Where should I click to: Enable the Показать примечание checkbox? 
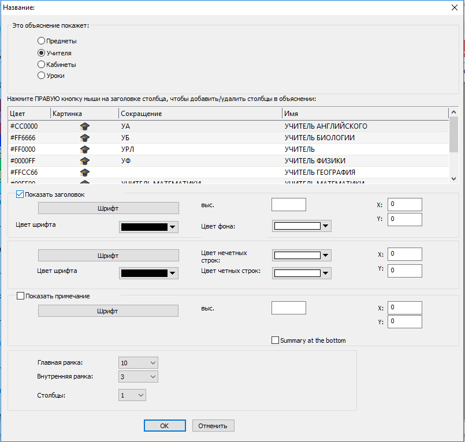coord(20,296)
